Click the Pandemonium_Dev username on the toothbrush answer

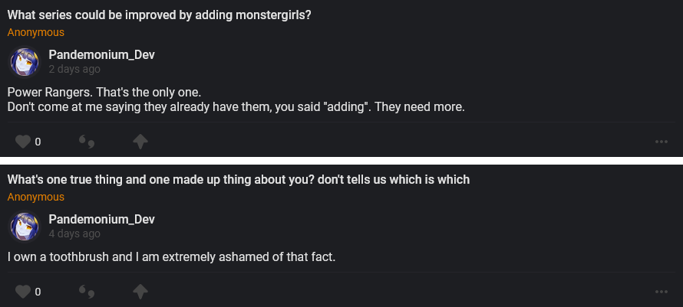[x=101, y=219]
